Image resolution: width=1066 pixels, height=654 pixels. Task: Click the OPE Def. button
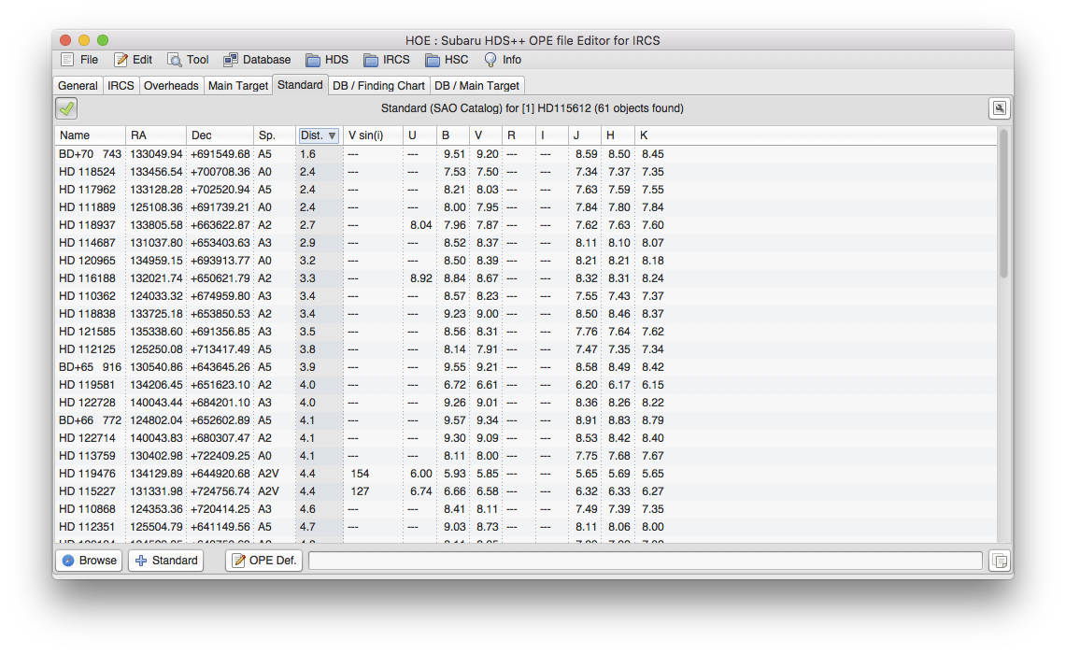point(263,561)
